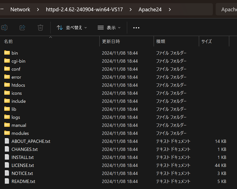Open the bin folder
Image resolution: width=237 pixels, height=189 pixels.
pos(15,53)
